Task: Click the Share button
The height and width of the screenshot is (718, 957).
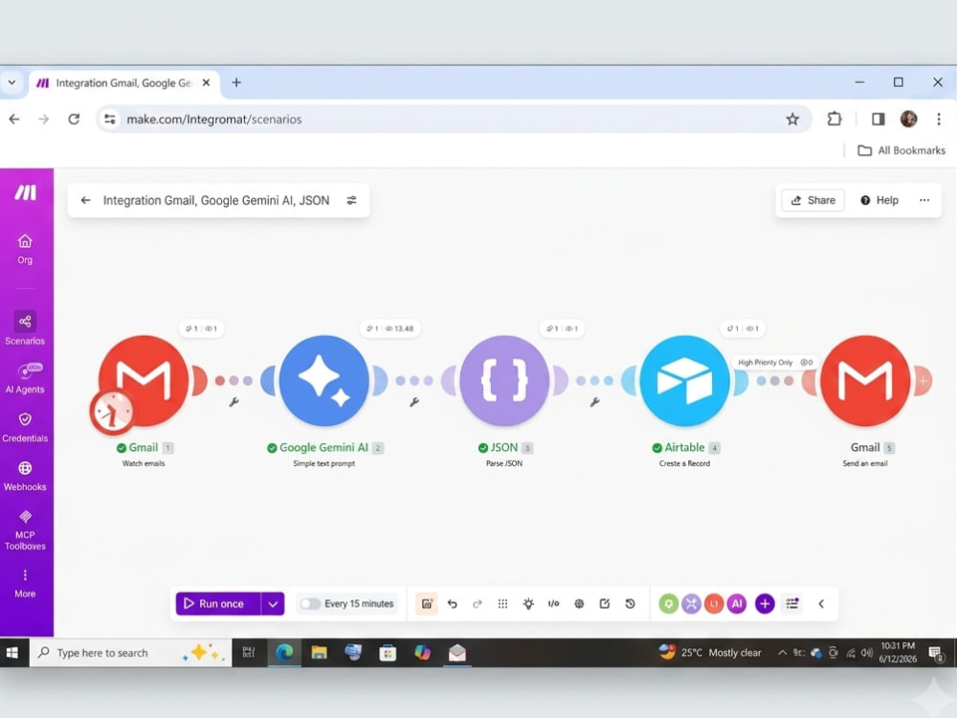Action: coord(812,200)
